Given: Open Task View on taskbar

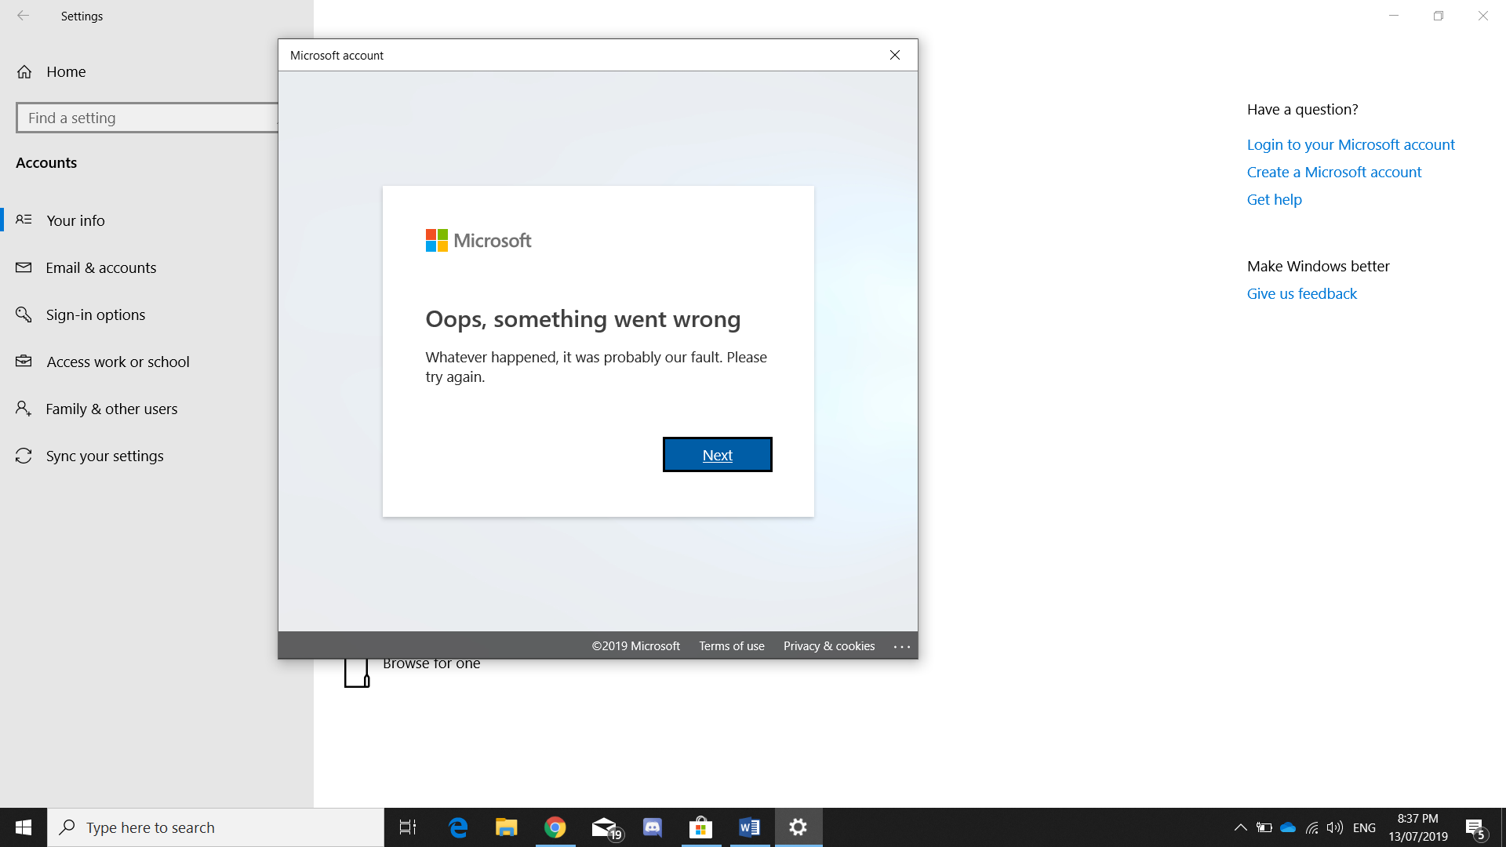Looking at the screenshot, I should coord(408,827).
